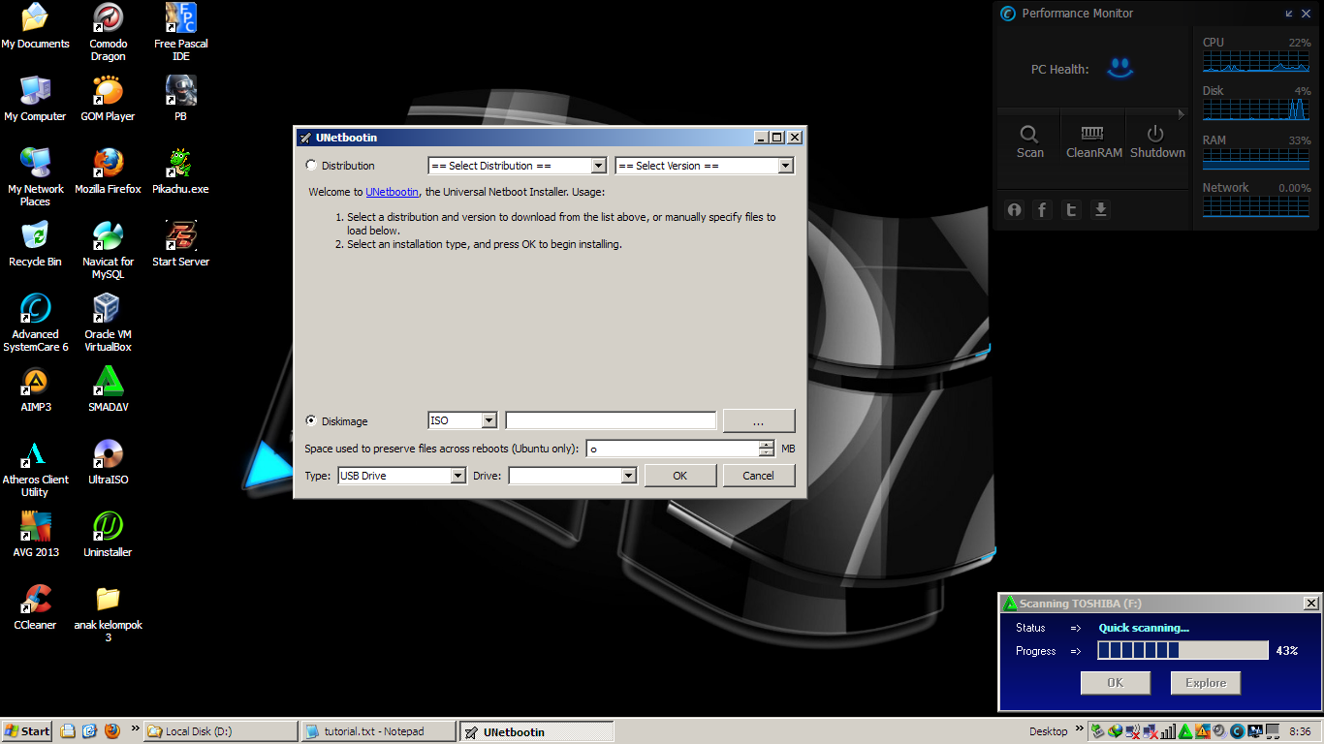
Task: Open the Select Version dropdown
Action: coord(705,166)
